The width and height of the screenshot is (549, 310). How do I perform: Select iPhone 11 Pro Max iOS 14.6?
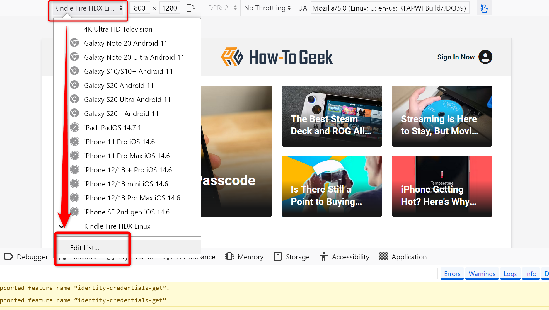point(127,156)
